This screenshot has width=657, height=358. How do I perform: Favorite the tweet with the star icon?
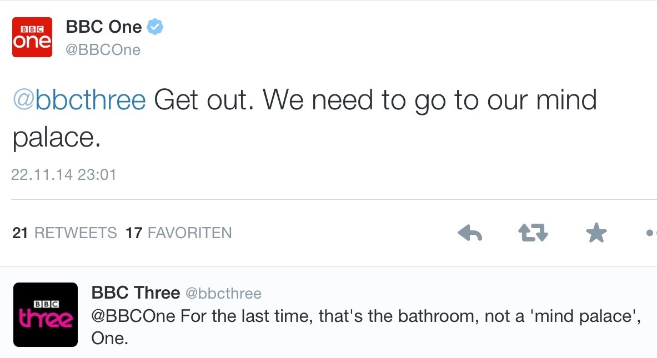pyautogui.click(x=596, y=234)
